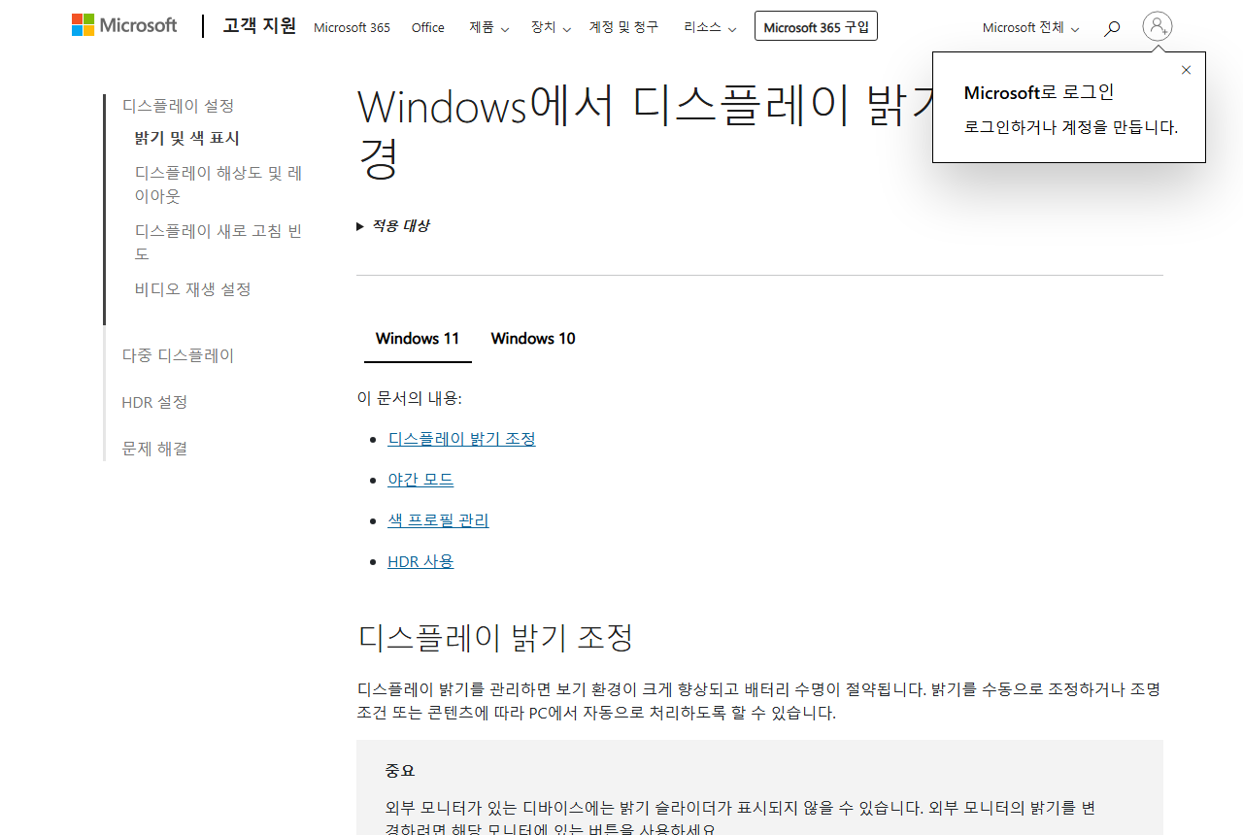The image size is (1243, 835).
Task: Open Office in the top navigation
Action: (x=428, y=27)
